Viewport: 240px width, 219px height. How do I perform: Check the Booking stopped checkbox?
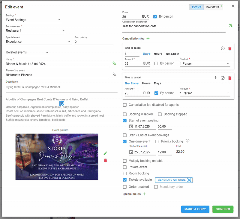pyautogui.click(x=160, y=114)
